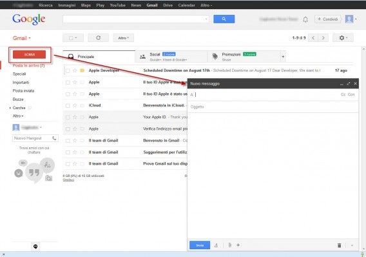
Task: Tick the 'Verifica l'indirizzo email' checkbox
Action: (68, 129)
